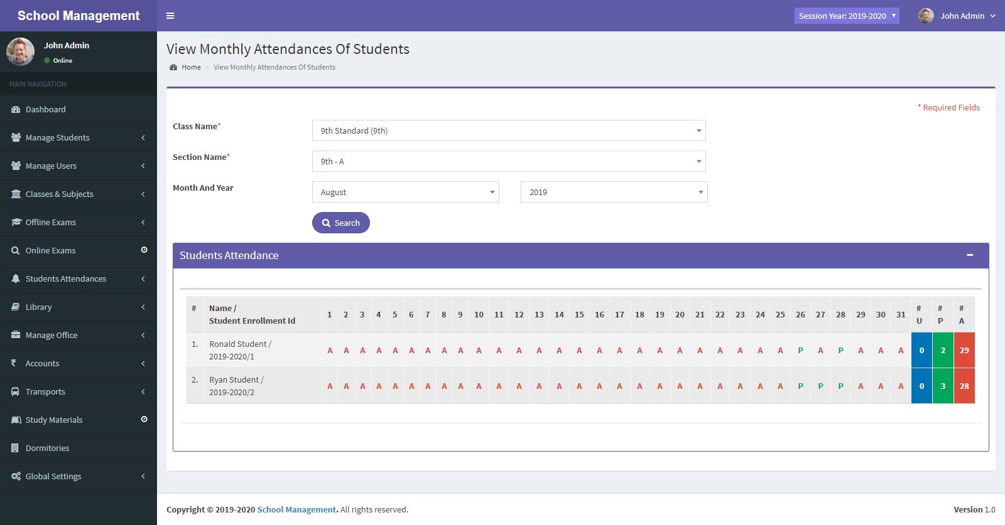This screenshot has height=525, width=1005.
Task: Collapse the Students Attendance panel
Action: point(970,255)
